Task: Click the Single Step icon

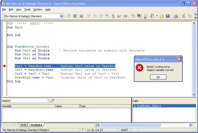Action: (95, 16)
